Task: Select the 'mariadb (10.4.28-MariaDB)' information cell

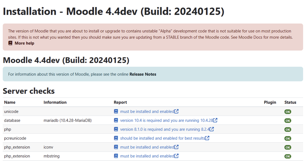Action: (x=68, y=120)
